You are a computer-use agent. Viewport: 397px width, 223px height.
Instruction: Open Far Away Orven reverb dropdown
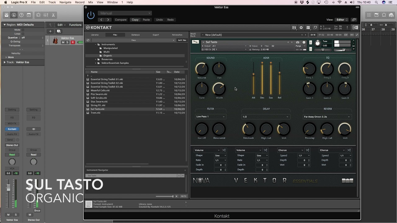tap(327, 117)
